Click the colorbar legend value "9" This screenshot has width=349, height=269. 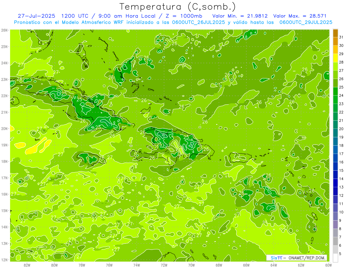[x=340, y=221]
